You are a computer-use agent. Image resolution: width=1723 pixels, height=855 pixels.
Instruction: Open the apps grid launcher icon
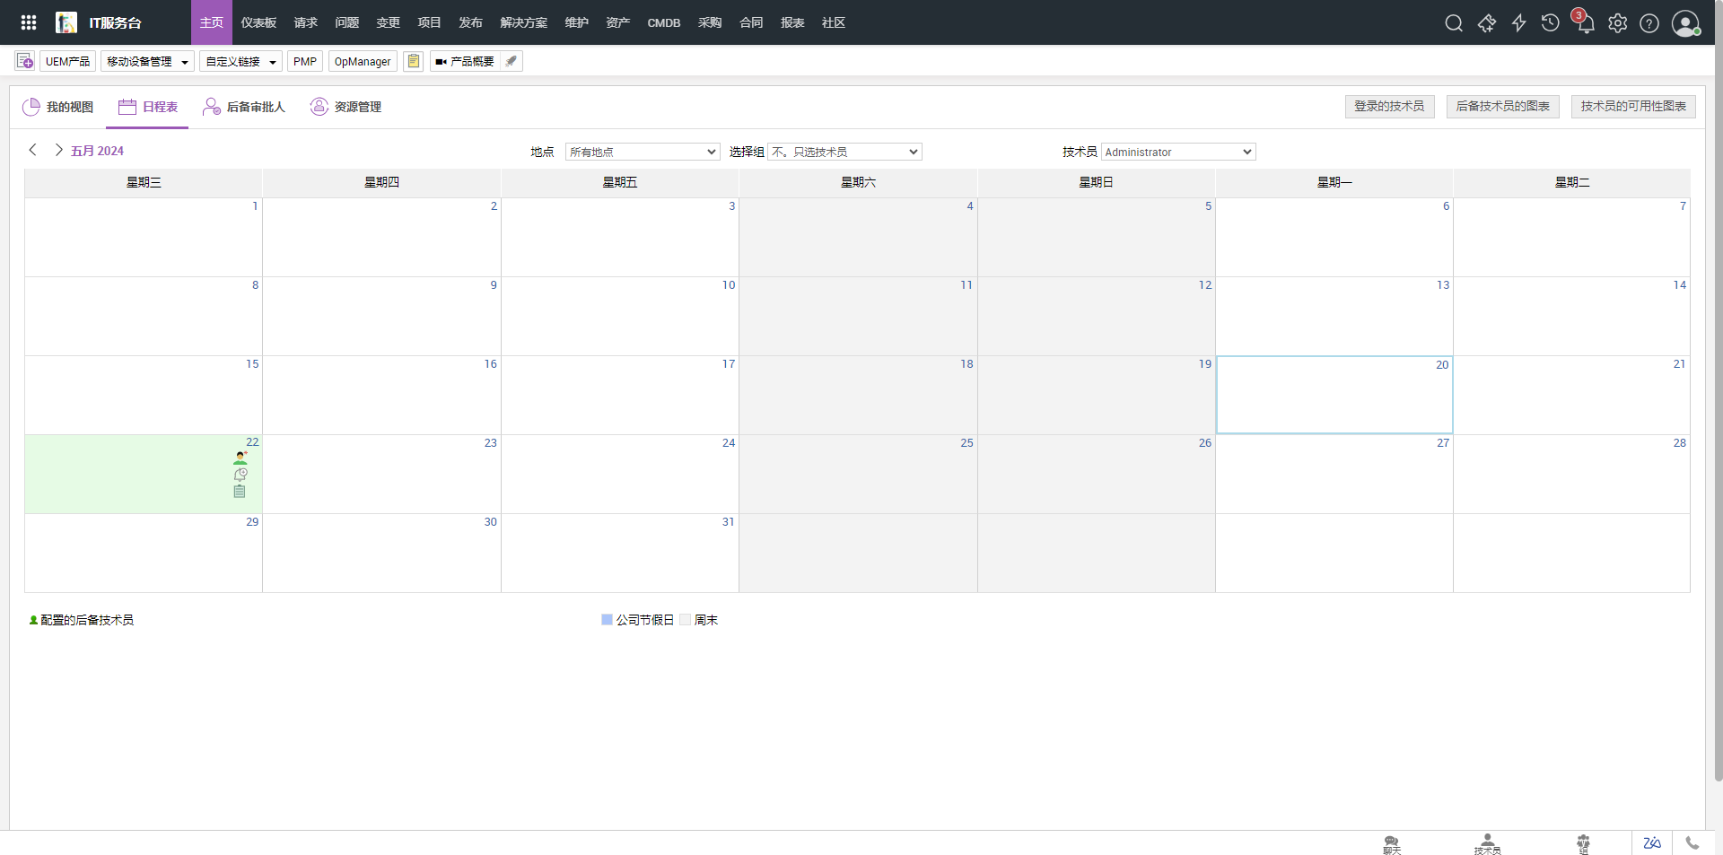[29, 22]
